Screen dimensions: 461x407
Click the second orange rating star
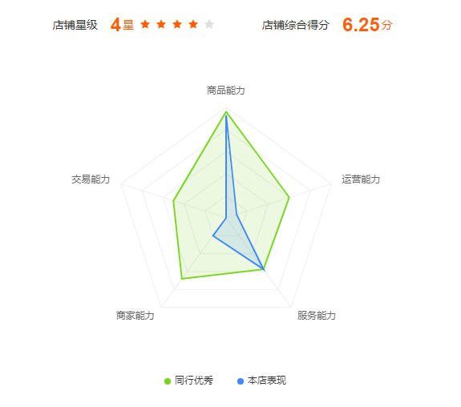(161, 24)
